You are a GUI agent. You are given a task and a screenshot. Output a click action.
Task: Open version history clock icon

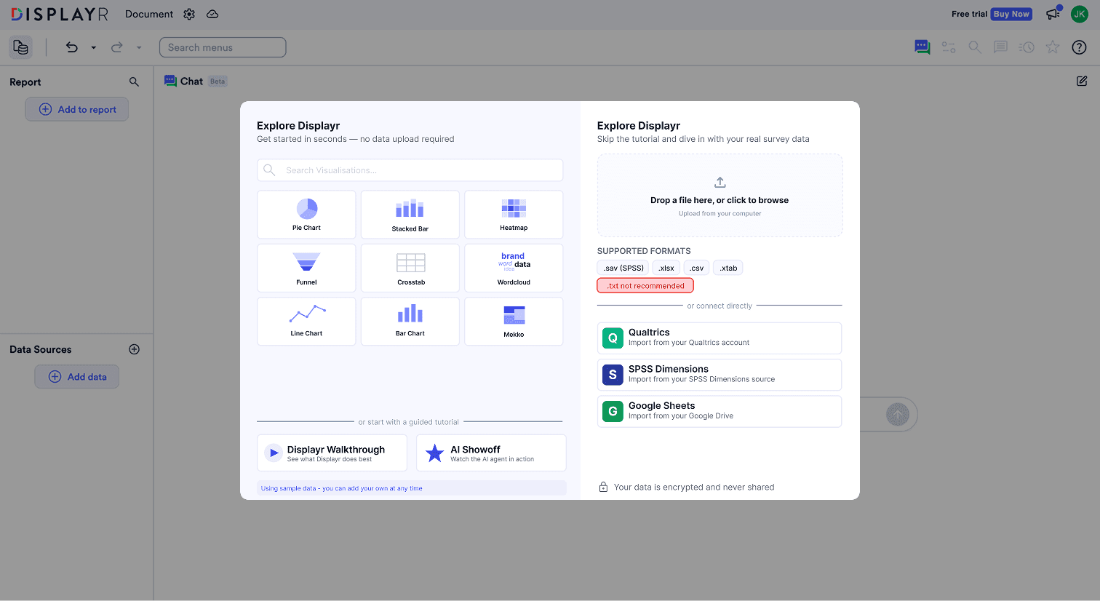(x=1027, y=47)
